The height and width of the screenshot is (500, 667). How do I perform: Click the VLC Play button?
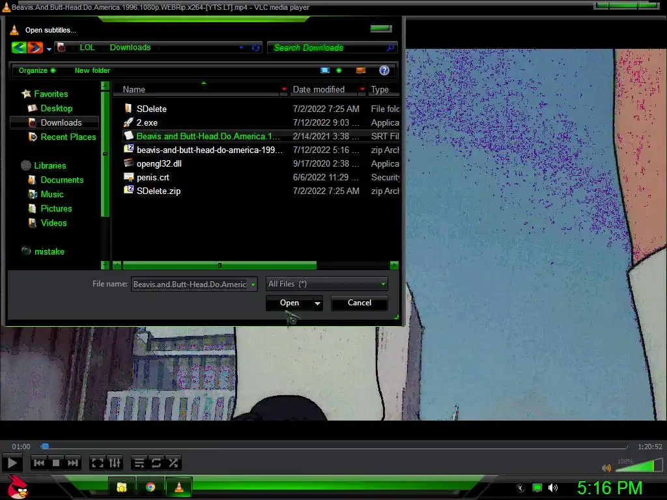coord(12,463)
